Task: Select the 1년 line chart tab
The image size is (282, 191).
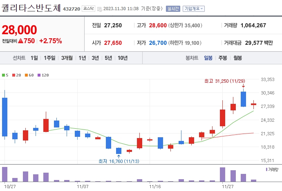Action: (x=82, y=58)
